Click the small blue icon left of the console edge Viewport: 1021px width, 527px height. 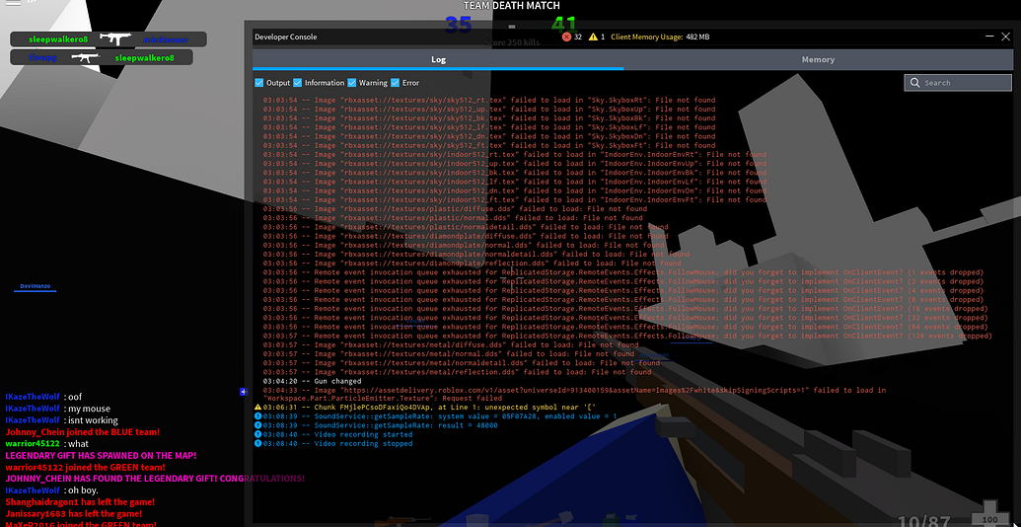coord(244,392)
